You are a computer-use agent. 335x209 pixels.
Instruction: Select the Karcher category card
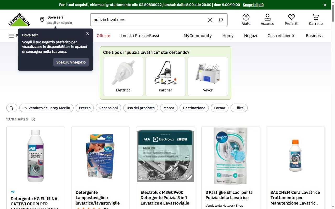click(x=166, y=77)
